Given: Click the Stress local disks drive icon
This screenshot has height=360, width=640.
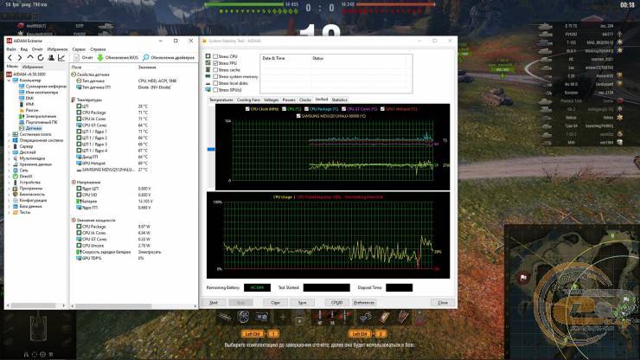Looking at the screenshot, I should (x=208, y=83).
